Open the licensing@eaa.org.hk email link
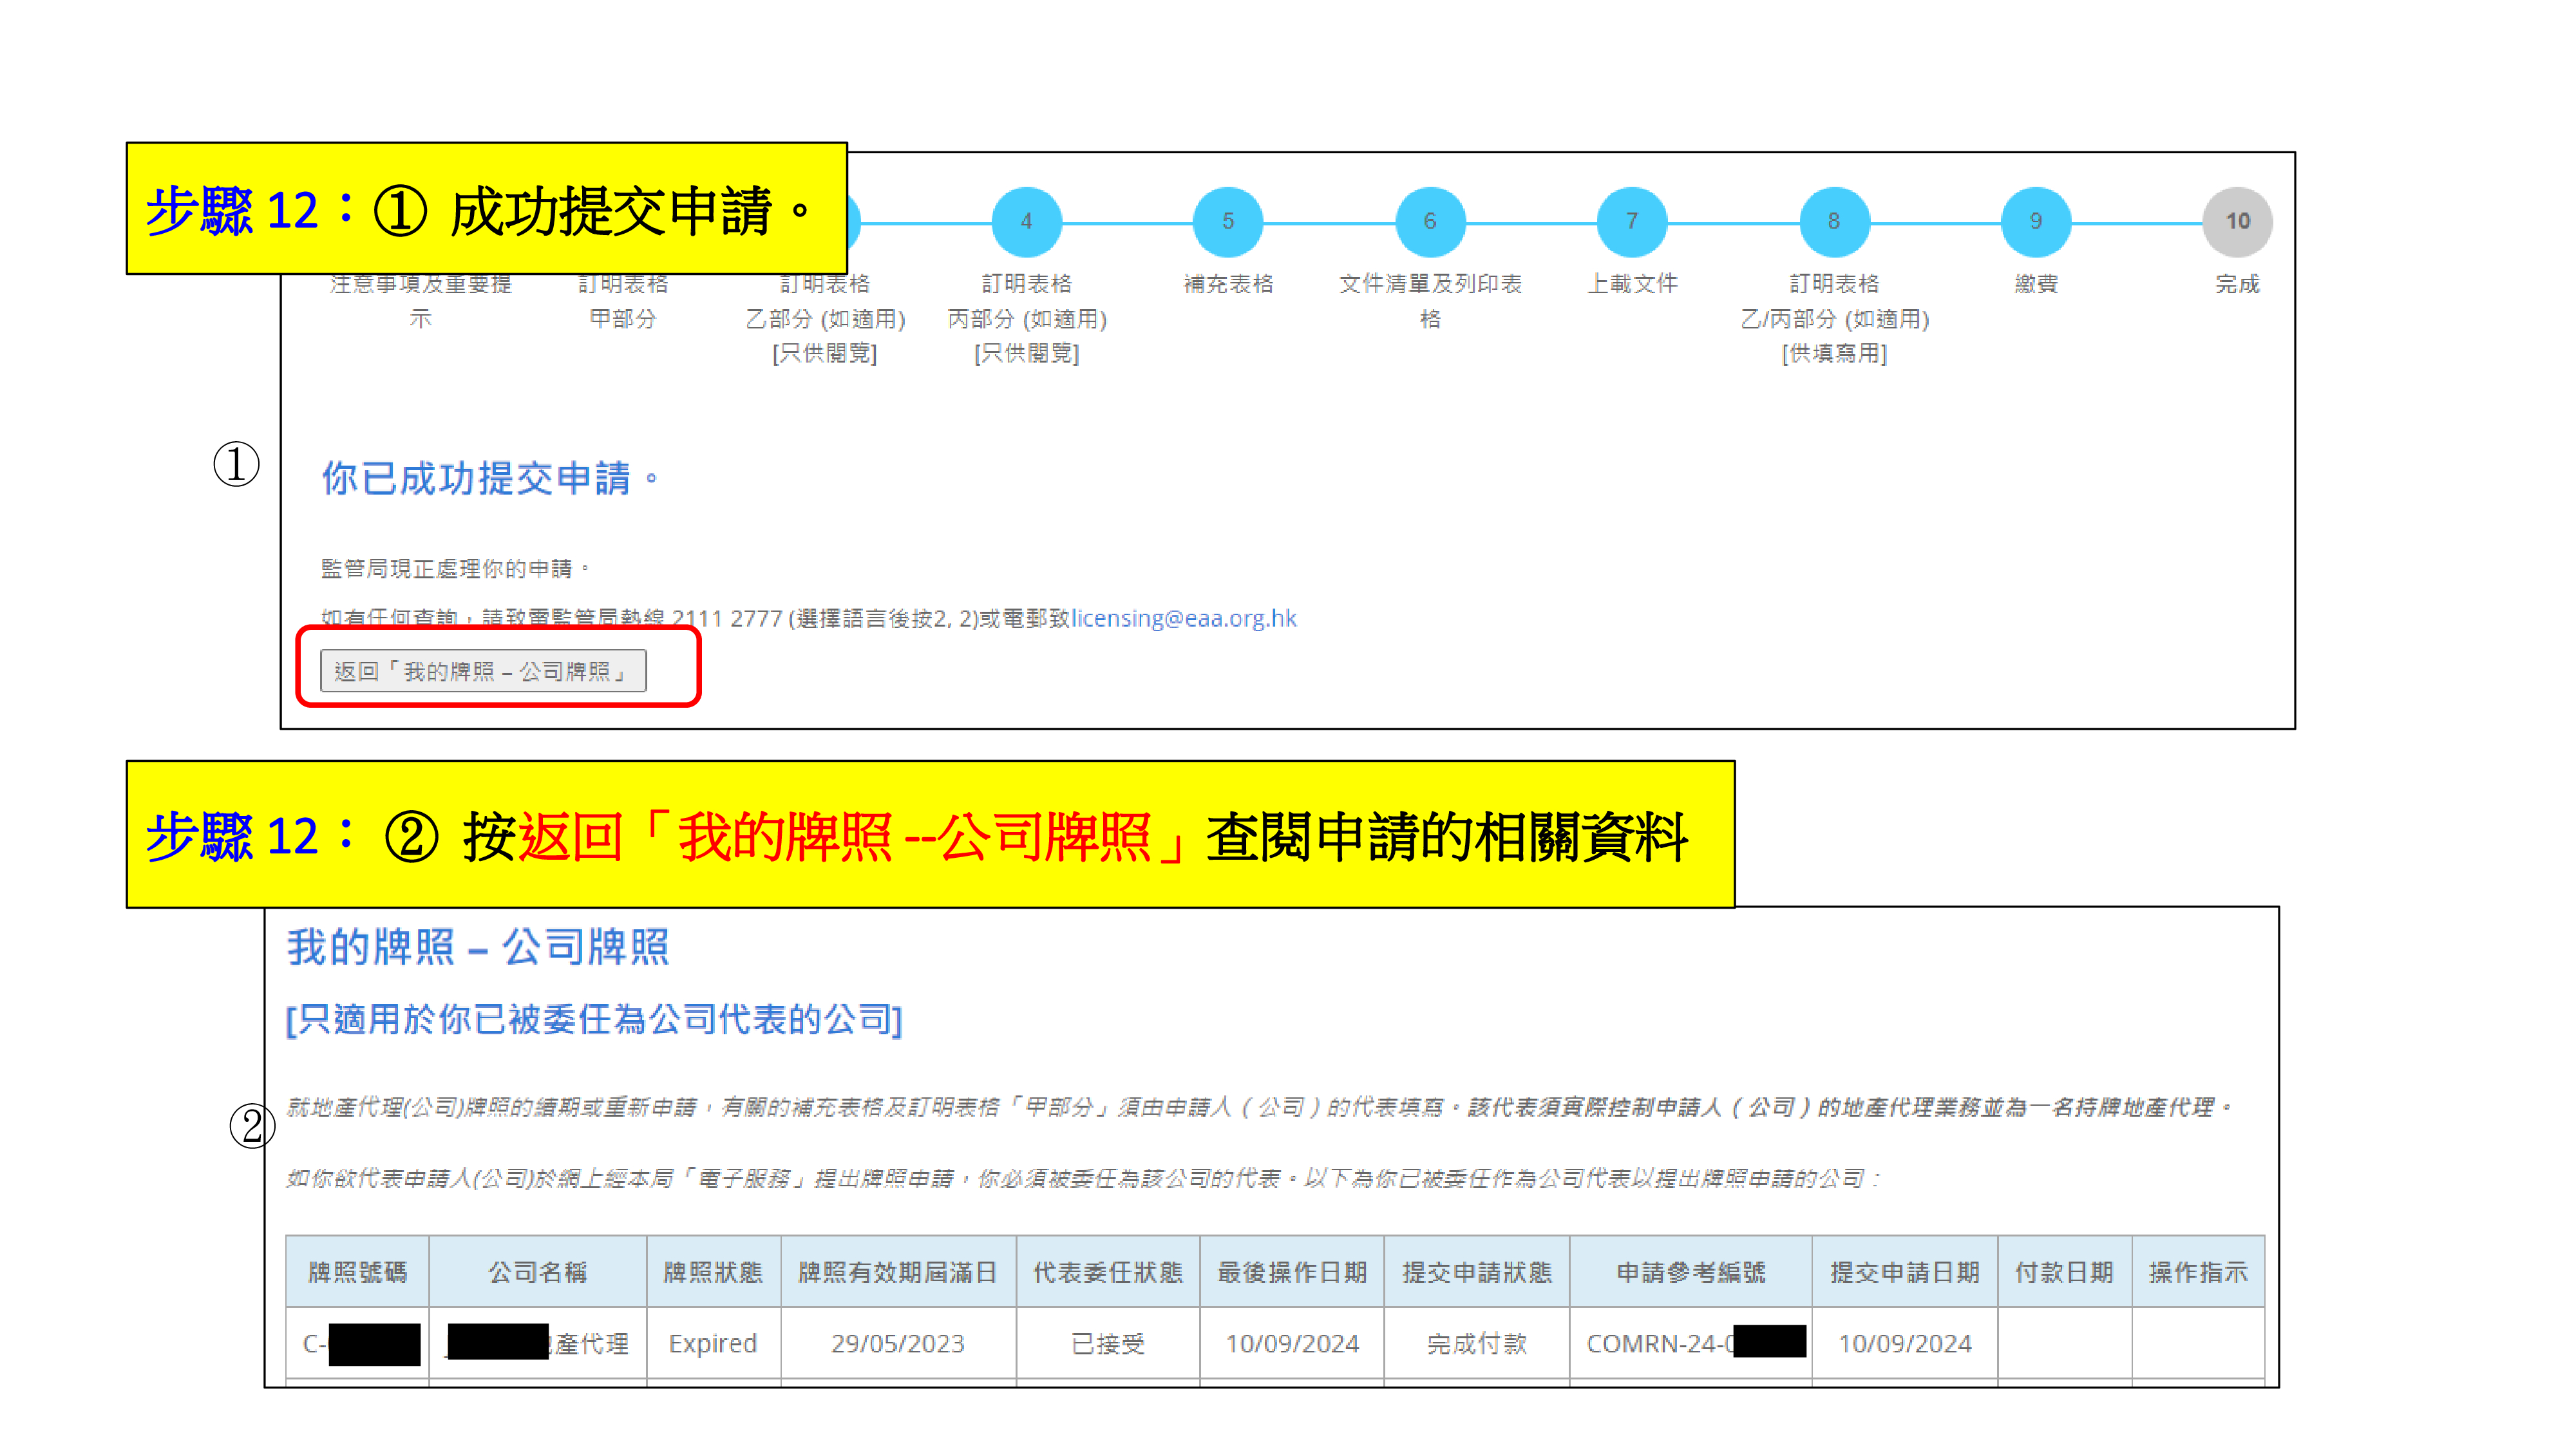This screenshot has height=1449, width=2576. 1184,619
